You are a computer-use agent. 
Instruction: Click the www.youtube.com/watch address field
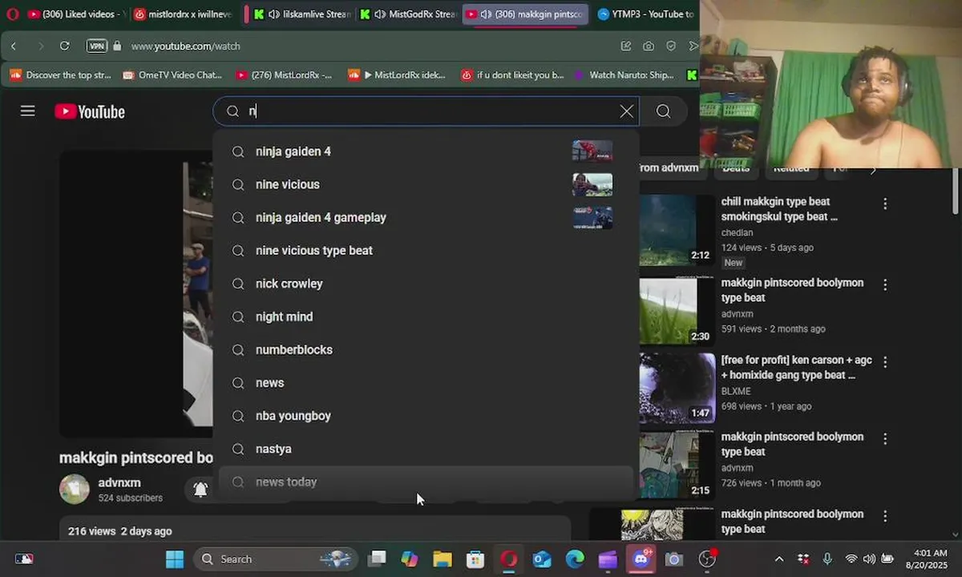point(185,46)
